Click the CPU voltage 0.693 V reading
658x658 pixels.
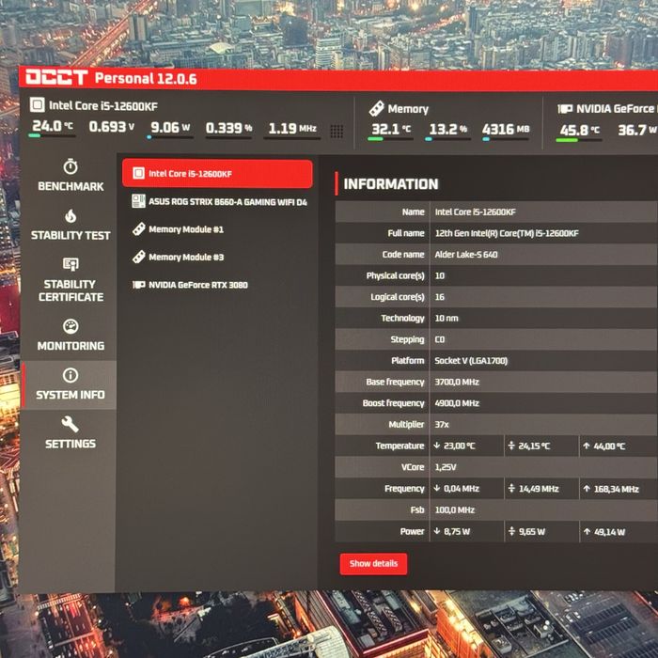pos(111,126)
